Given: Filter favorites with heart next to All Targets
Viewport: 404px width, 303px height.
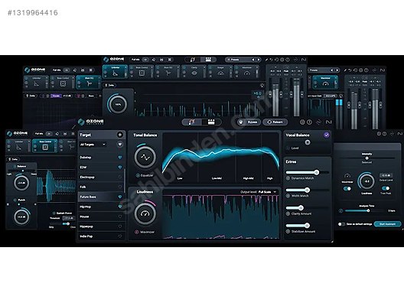Looking at the screenshot, I should (120, 145).
